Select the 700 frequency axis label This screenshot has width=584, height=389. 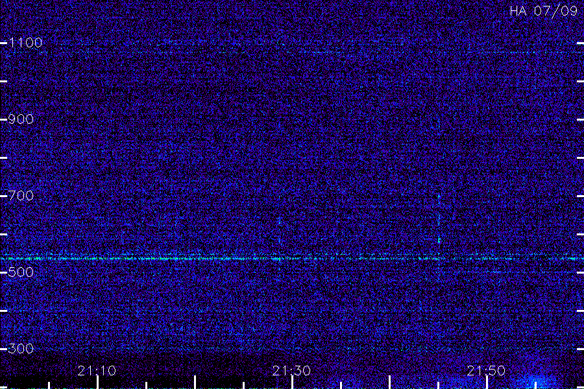21,196
